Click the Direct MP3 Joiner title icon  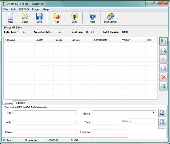[4, 4]
